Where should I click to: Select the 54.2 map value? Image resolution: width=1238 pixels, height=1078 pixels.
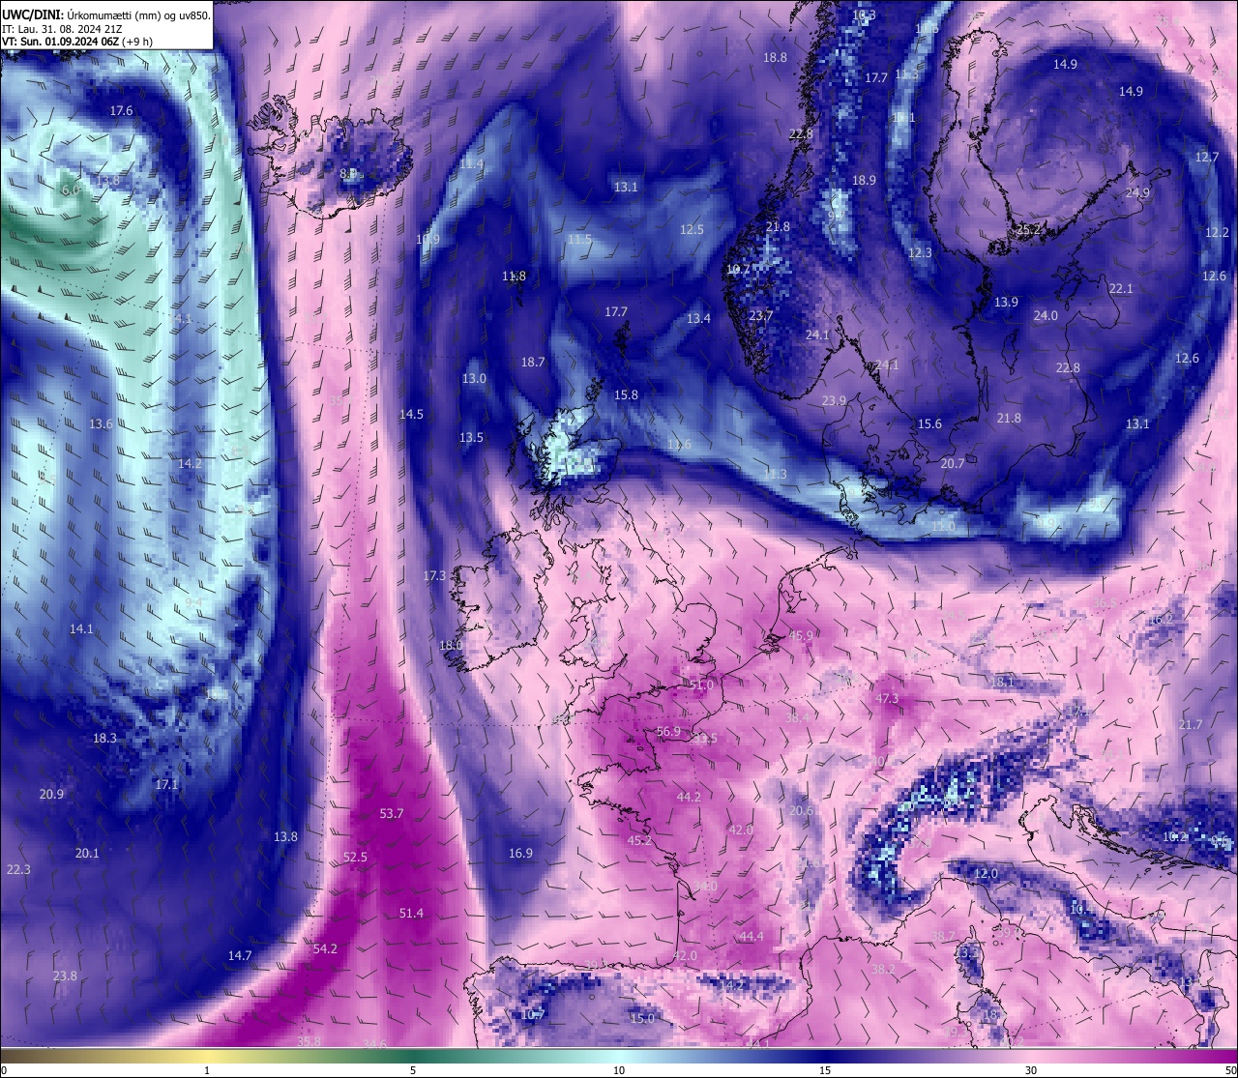(x=325, y=949)
